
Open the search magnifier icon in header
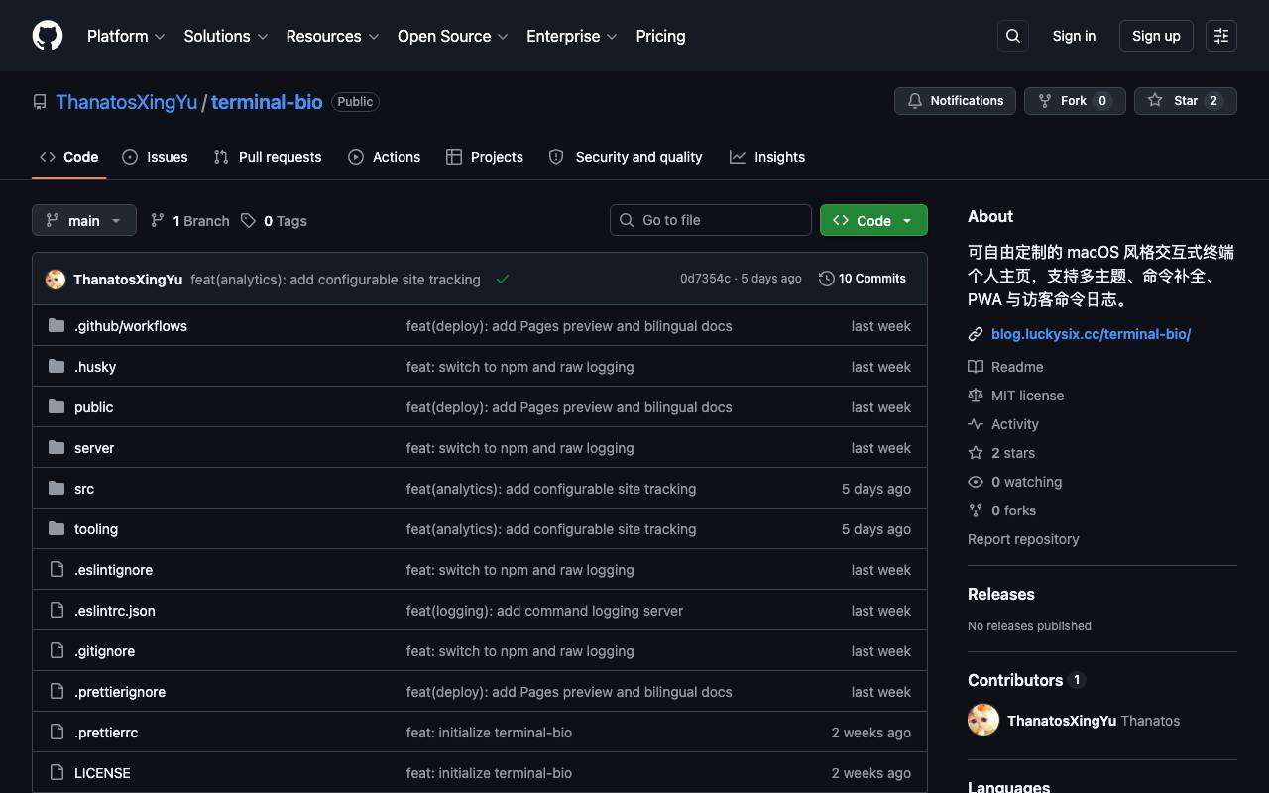[x=1013, y=36]
